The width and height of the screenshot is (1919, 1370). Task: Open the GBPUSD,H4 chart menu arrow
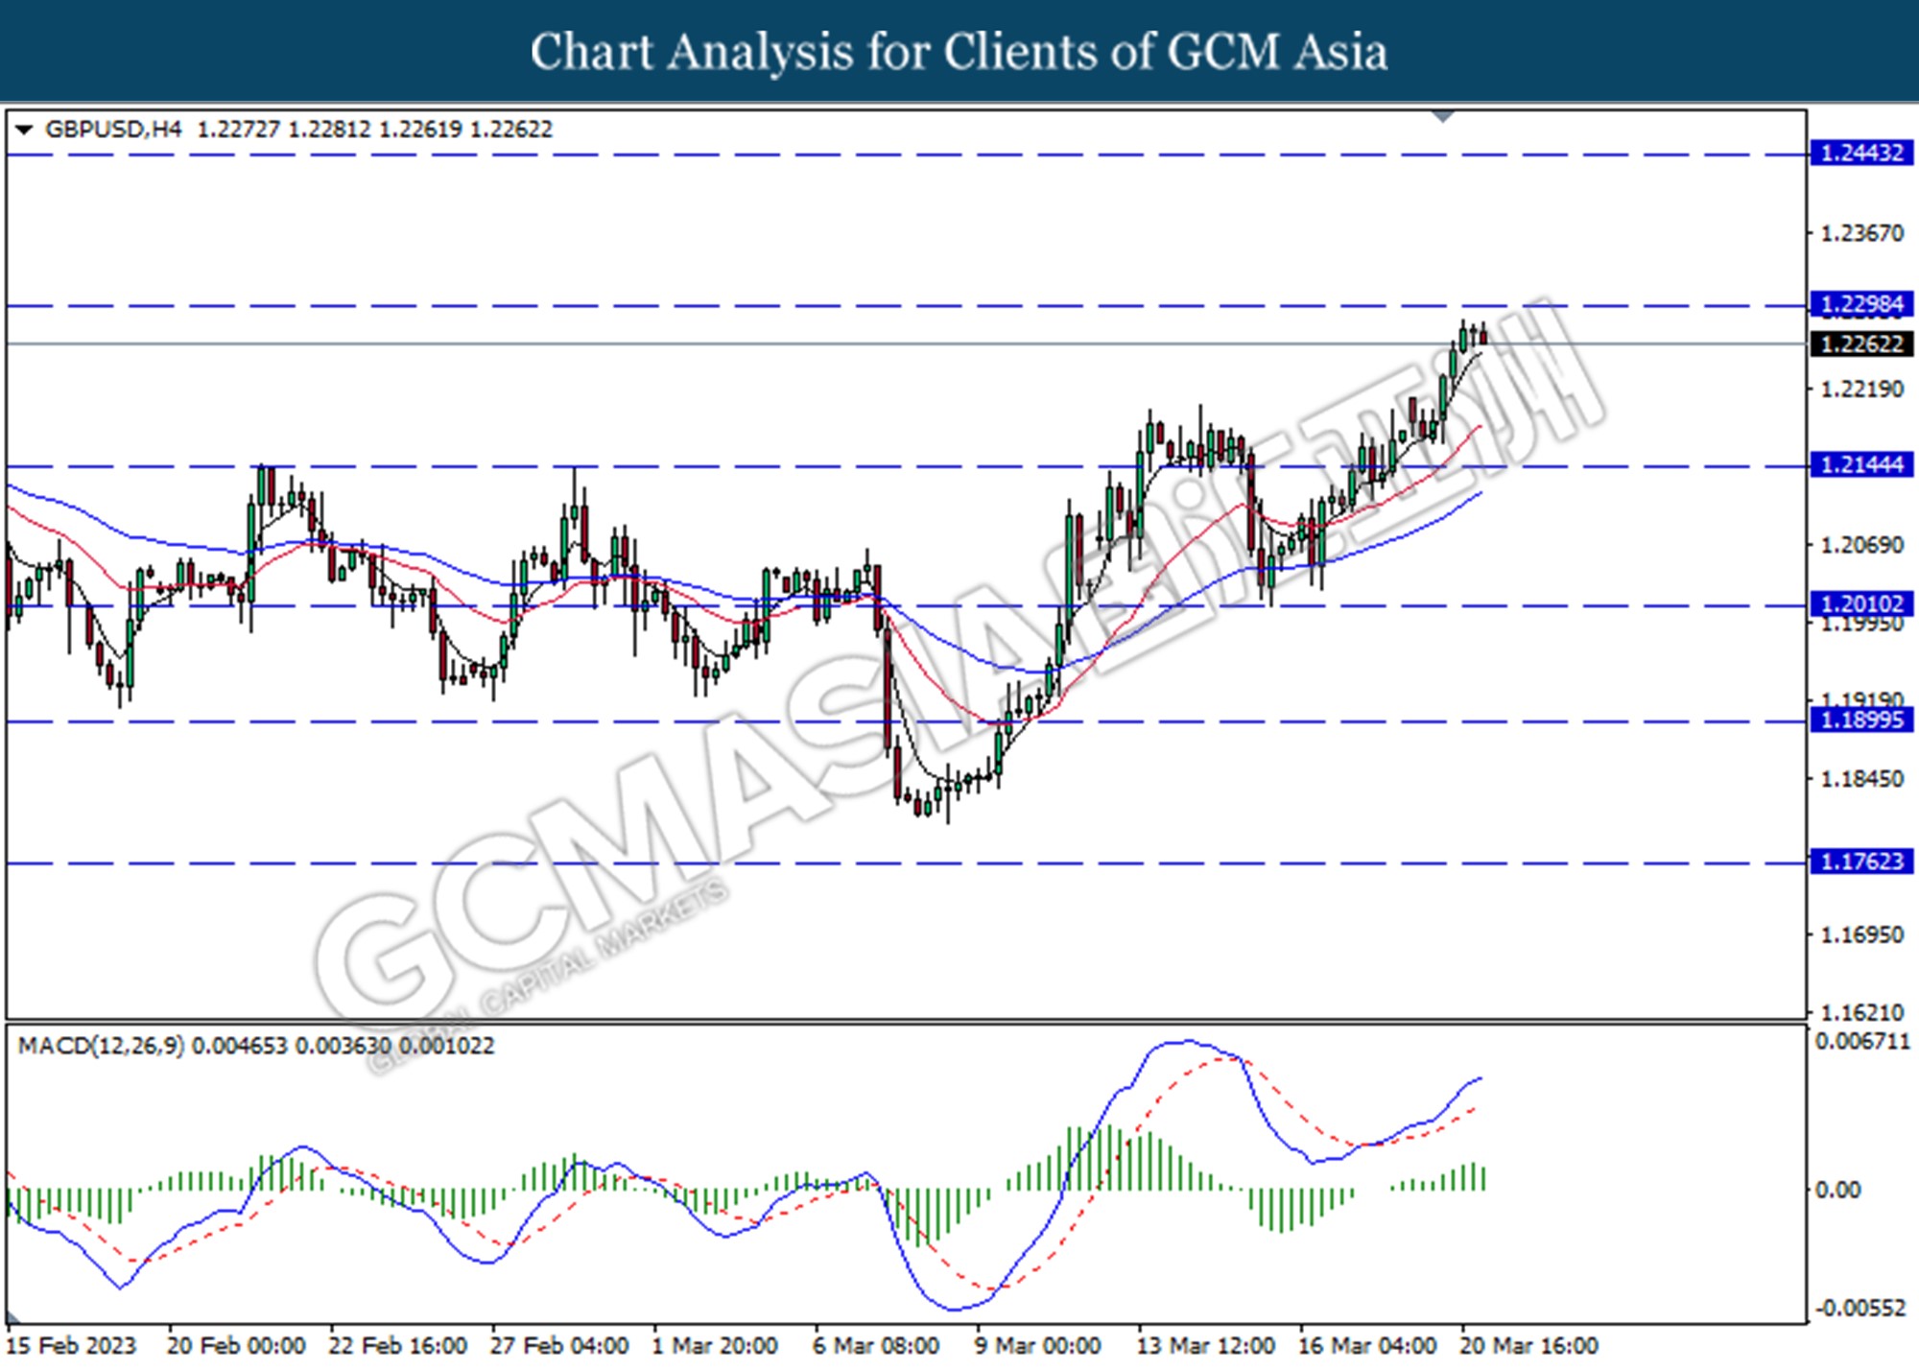(x=24, y=130)
